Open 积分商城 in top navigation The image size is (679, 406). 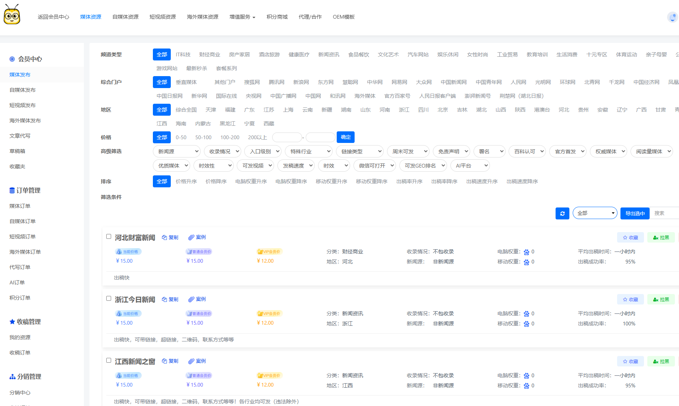277,17
